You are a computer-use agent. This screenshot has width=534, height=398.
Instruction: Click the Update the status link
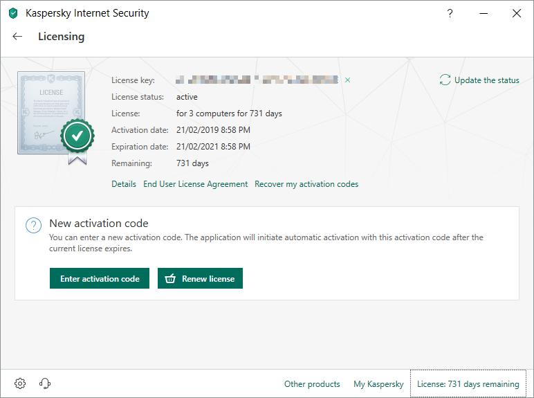tap(486, 80)
